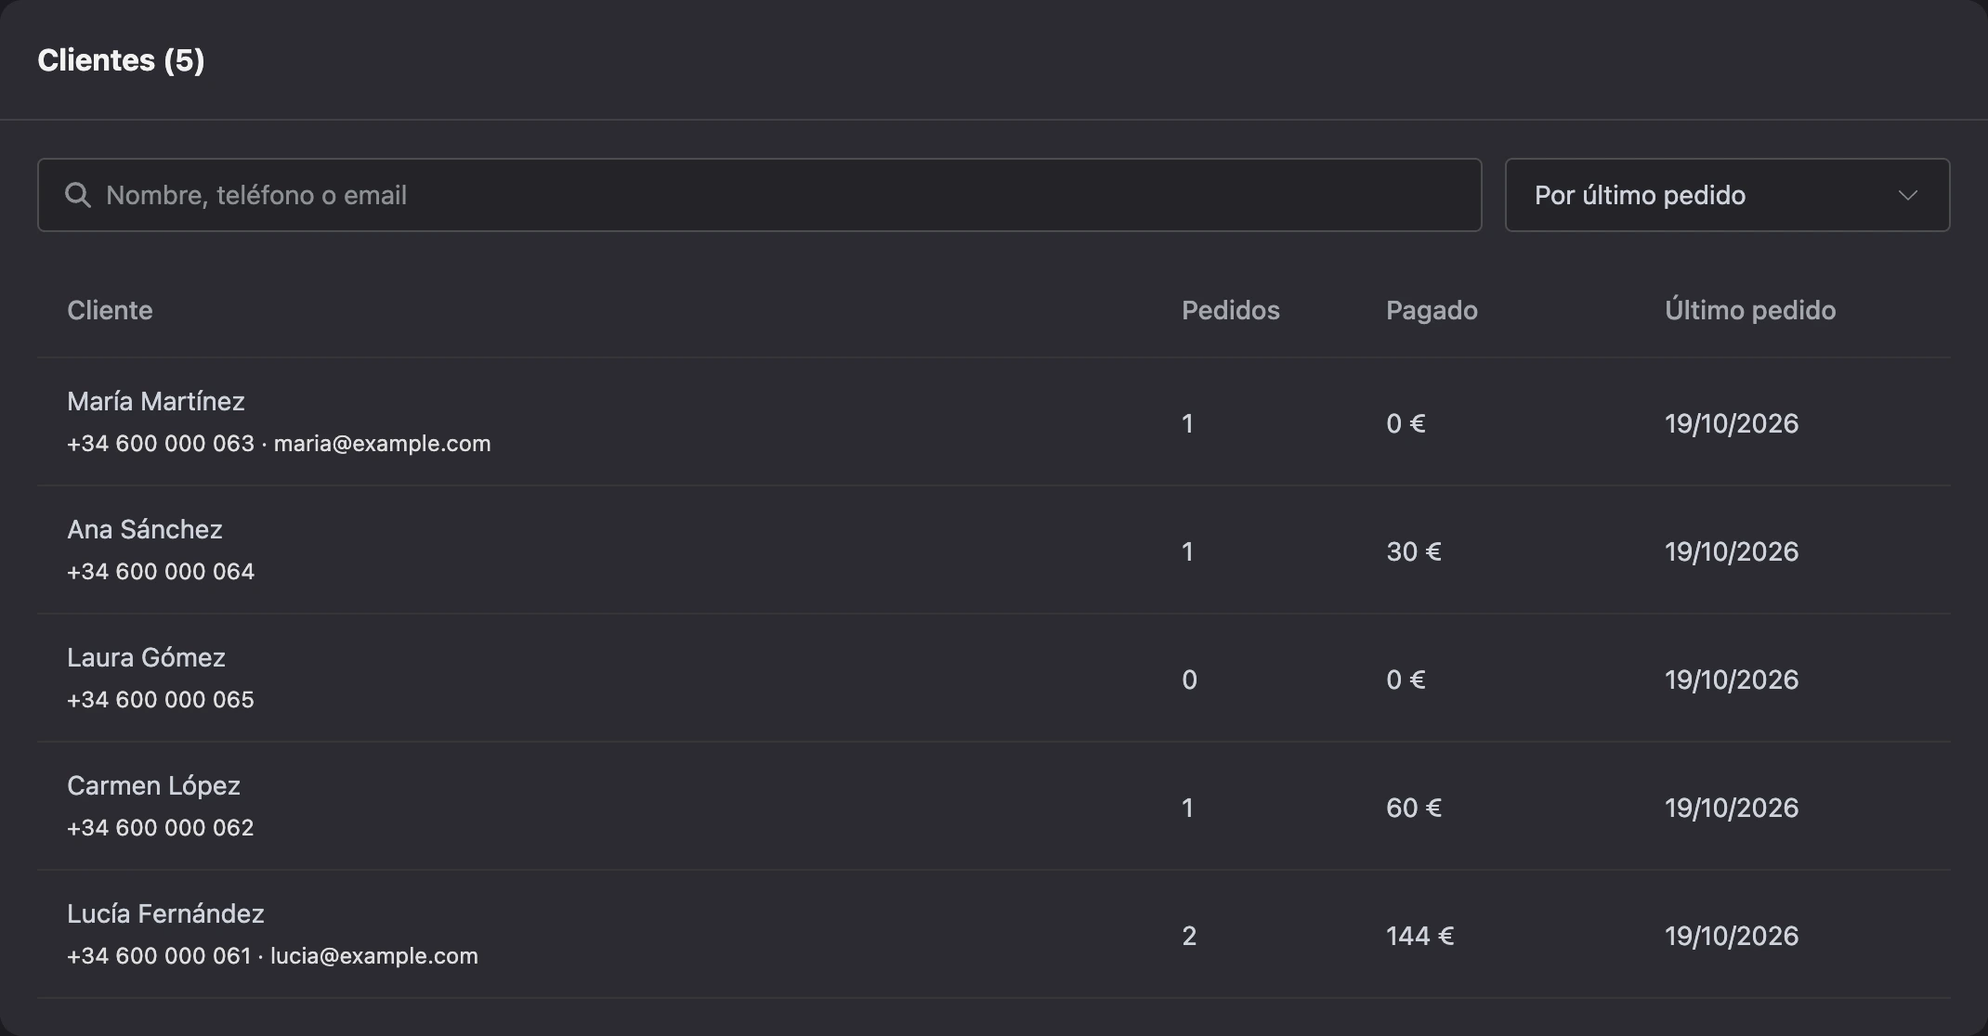Click the search magnifier icon
The height and width of the screenshot is (1036, 1988).
pyautogui.click(x=78, y=195)
